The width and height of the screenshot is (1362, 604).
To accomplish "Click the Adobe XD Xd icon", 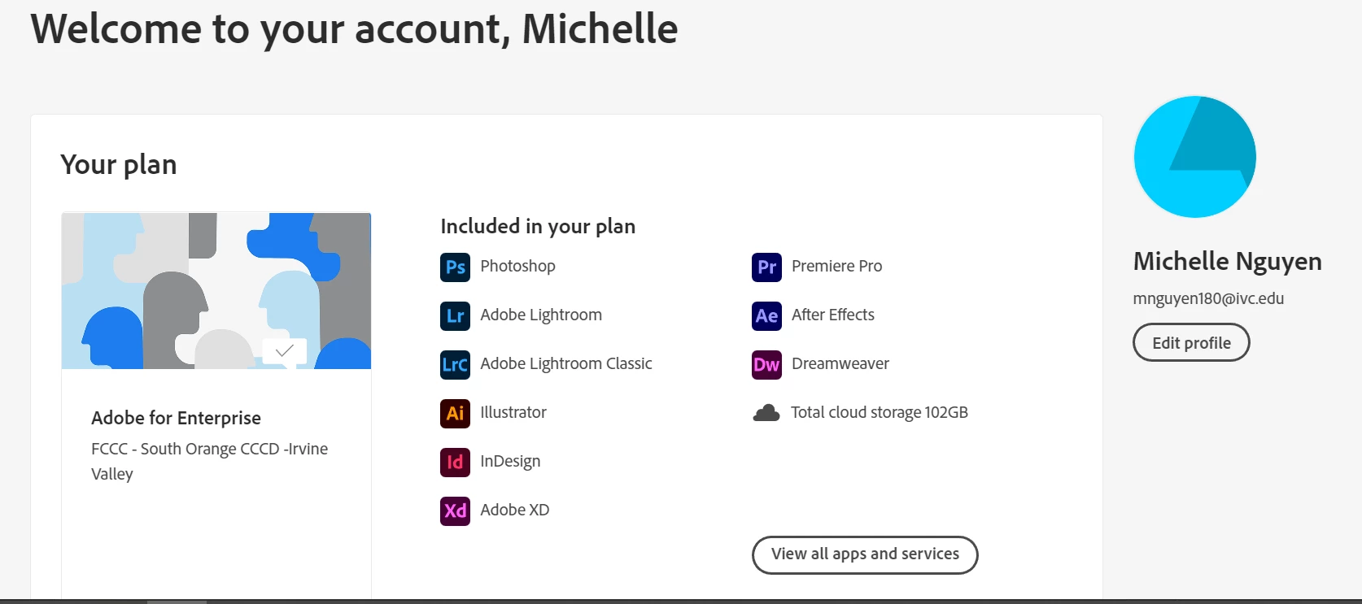I will click(x=455, y=511).
